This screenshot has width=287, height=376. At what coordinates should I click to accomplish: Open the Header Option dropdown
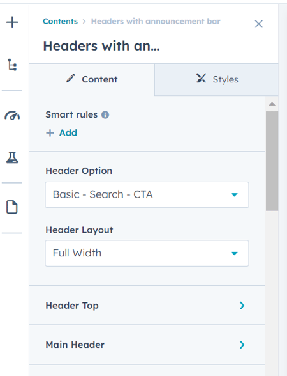click(147, 194)
